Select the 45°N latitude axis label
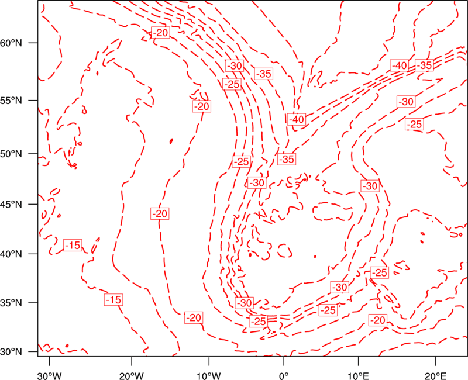The width and height of the screenshot is (468, 380). [x=11, y=204]
